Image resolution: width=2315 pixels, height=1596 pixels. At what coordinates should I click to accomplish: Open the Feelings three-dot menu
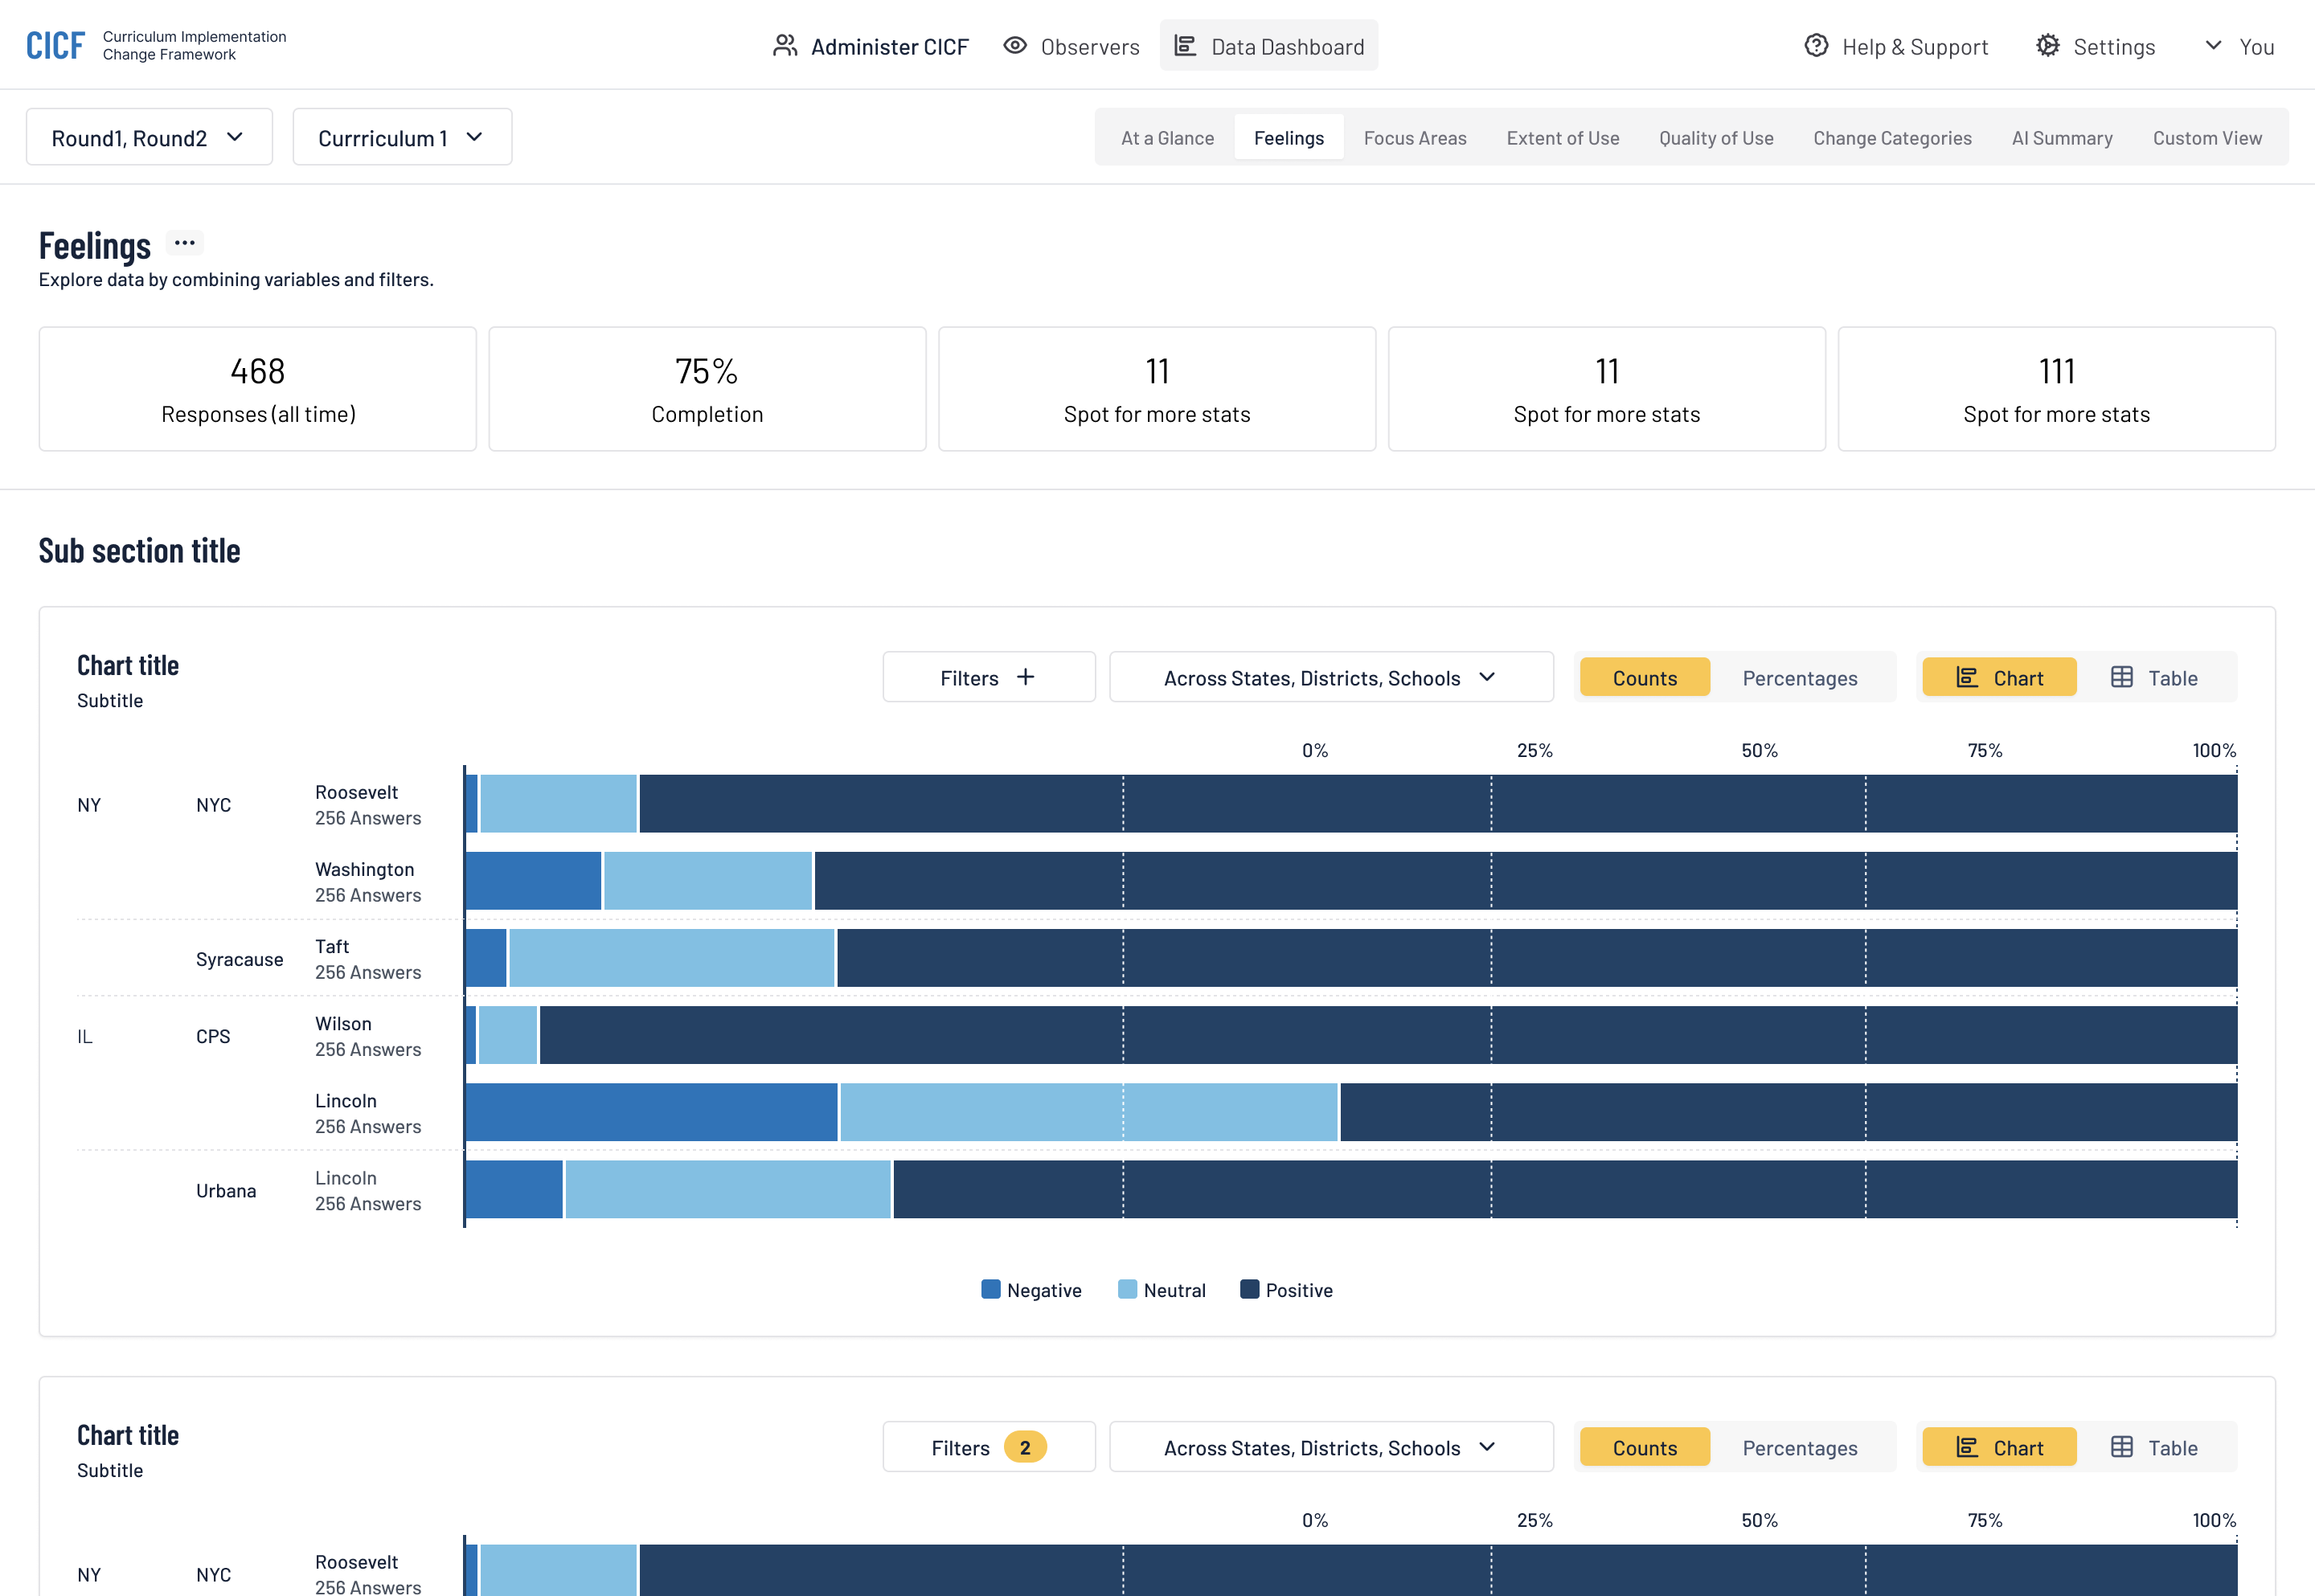click(185, 243)
